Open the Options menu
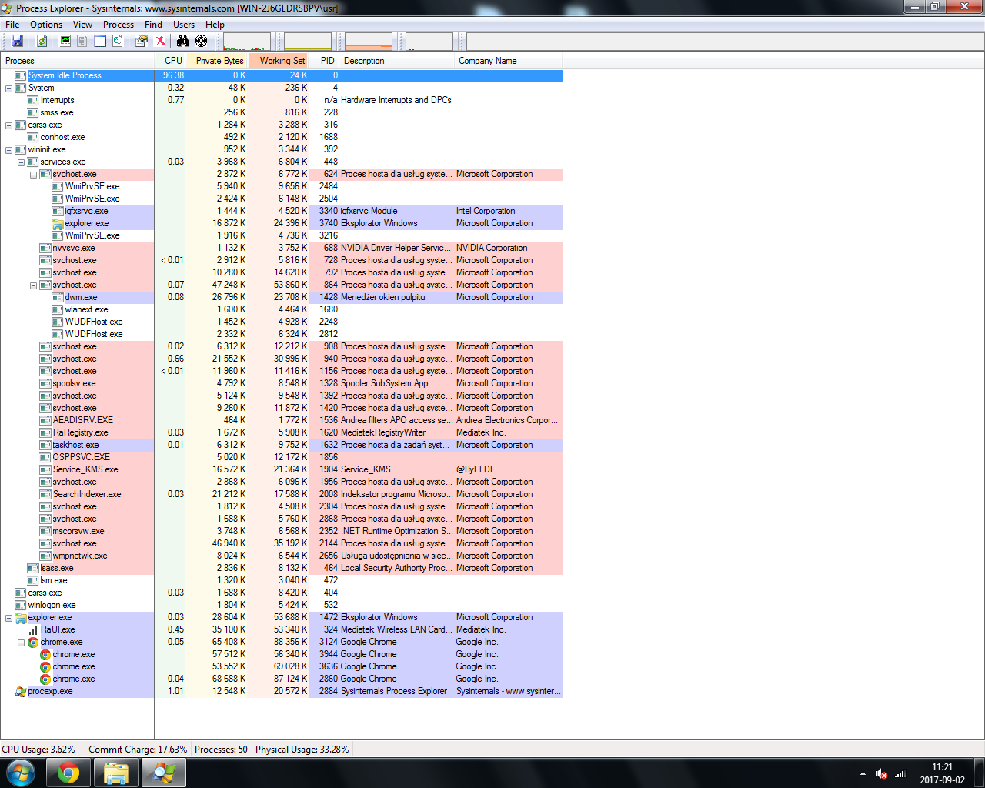The height and width of the screenshot is (788, 985). [x=46, y=25]
